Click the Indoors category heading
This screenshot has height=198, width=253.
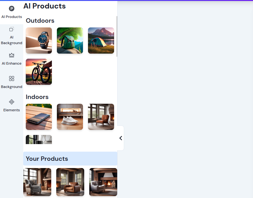click(x=37, y=97)
